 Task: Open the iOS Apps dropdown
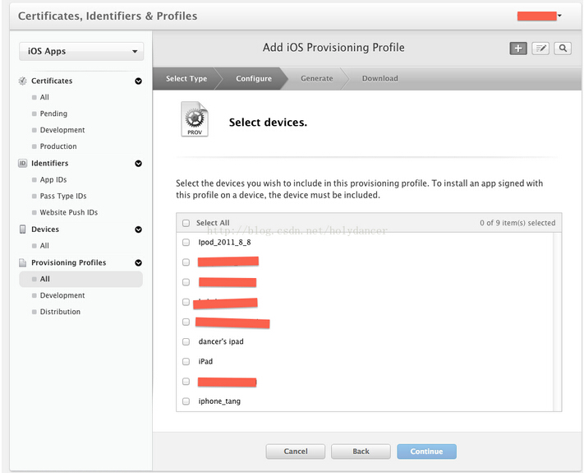(x=81, y=52)
